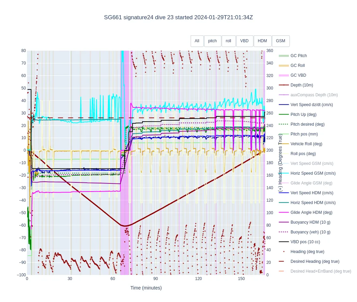Toggle Vehicle Roll (deg) legend item
357x302 pixels.
point(301,144)
